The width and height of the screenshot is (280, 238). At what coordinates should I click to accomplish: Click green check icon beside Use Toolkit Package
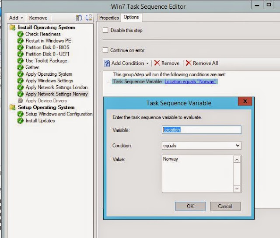click(x=21, y=61)
